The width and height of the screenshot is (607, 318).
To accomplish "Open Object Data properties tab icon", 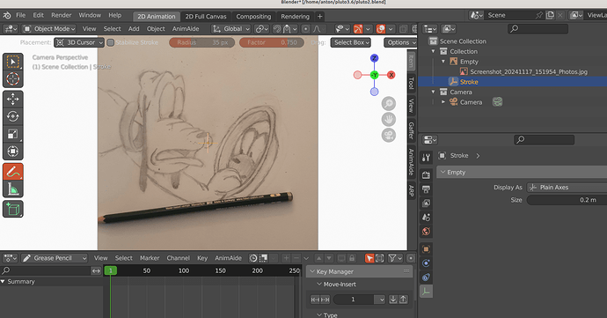I will (426, 292).
